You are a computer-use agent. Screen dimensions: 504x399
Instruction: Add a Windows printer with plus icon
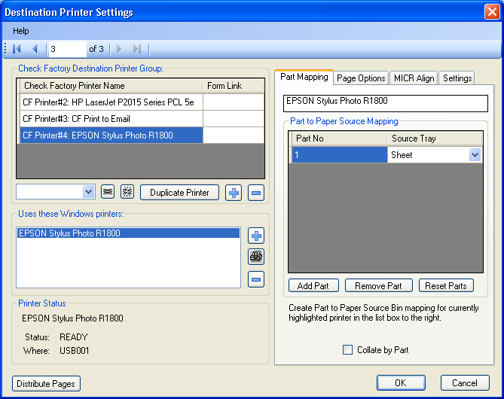pyautogui.click(x=256, y=236)
